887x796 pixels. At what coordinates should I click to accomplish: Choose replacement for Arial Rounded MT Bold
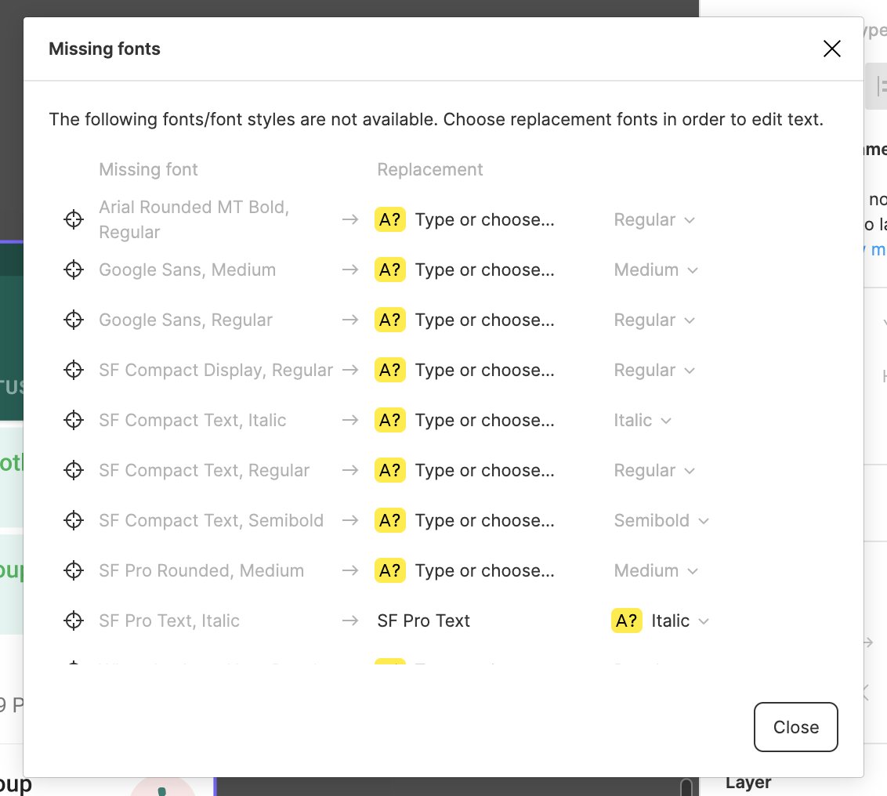tap(484, 219)
